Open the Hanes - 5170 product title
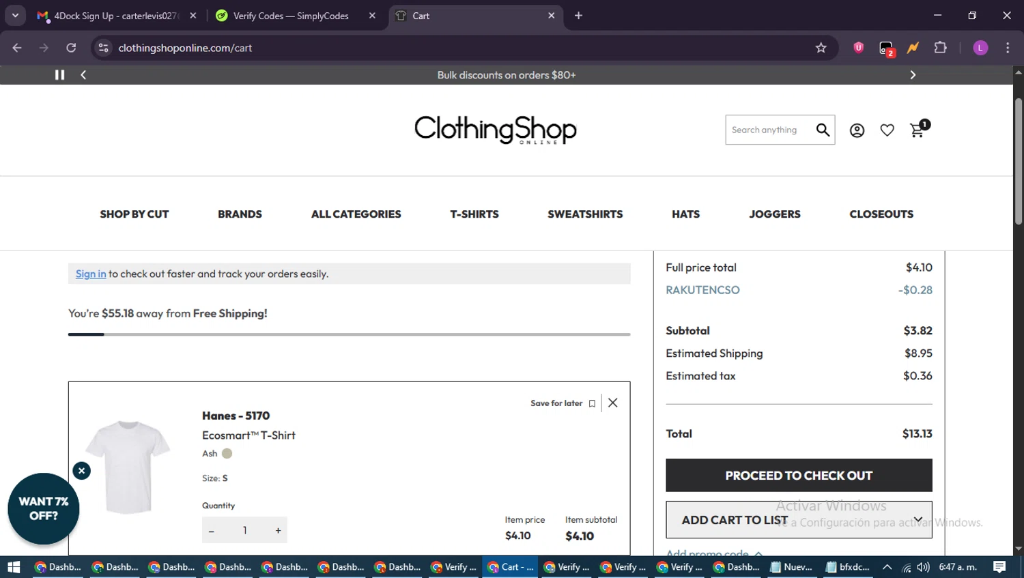Image resolution: width=1024 pixels, height=578 pixels. click(x=236, y=416)
